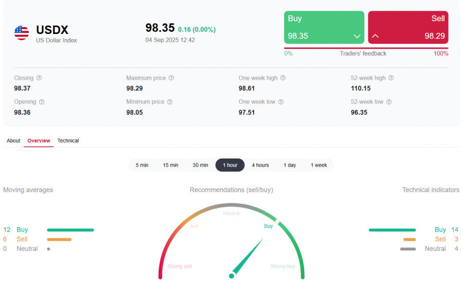Click the Strong buy gauge label
The width and height of the screenshot is (463, 283).
(x=282, y=266)
